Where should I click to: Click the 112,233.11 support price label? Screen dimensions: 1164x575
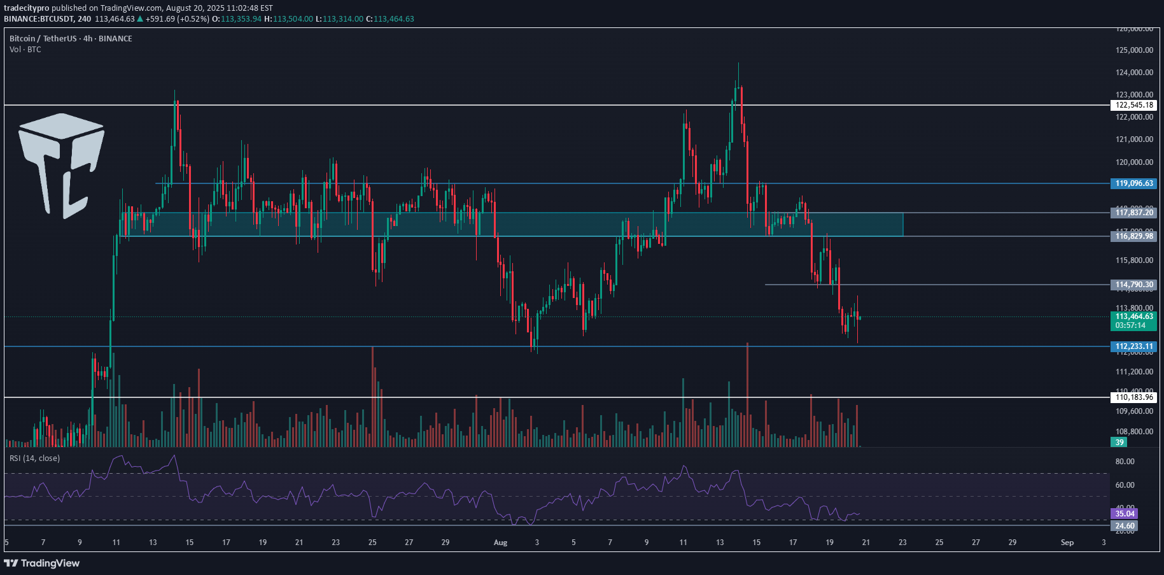[1134, 347]
